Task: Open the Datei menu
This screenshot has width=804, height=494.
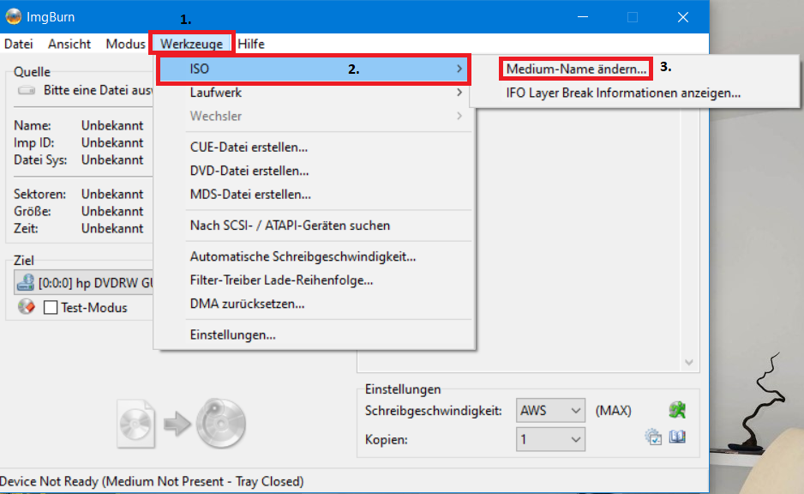Action: 19,44
